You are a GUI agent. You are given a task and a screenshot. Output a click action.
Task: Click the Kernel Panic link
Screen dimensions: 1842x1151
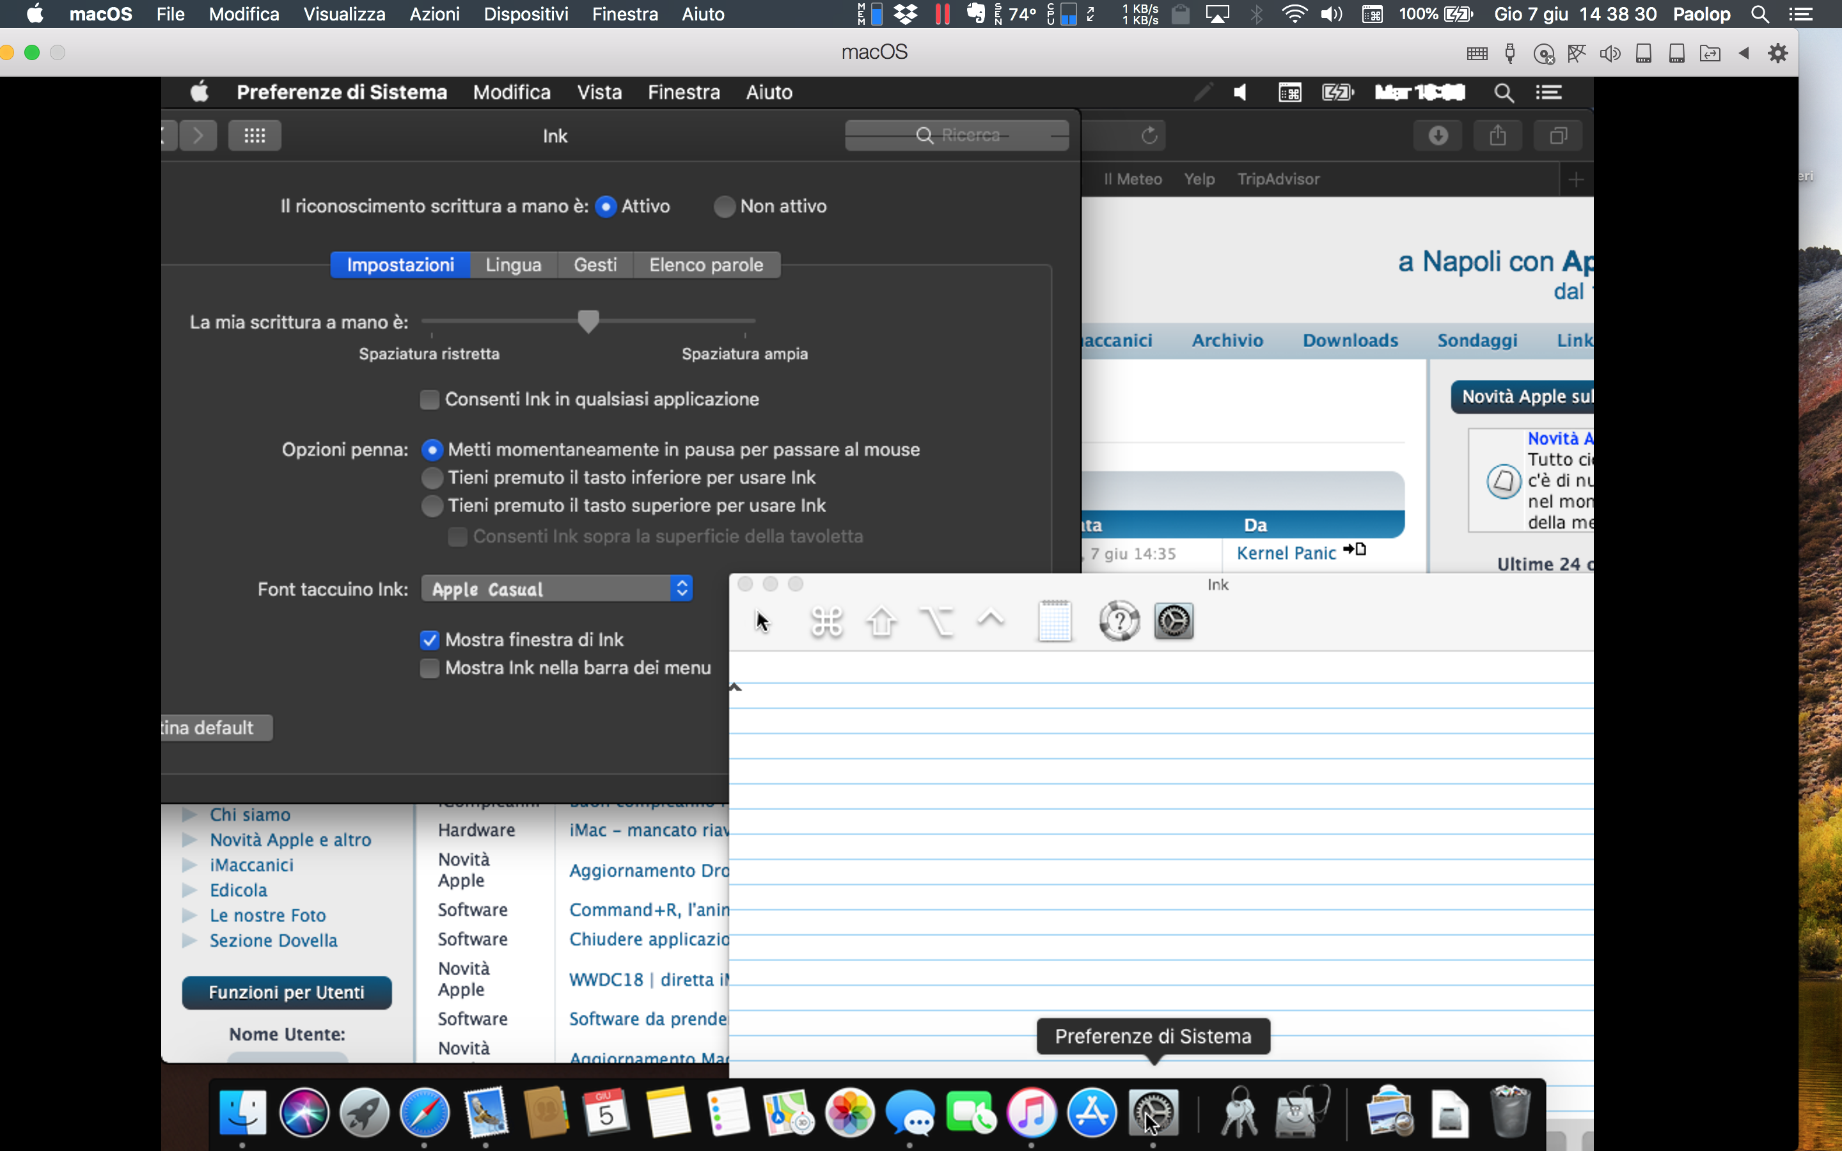(1286, 553)
